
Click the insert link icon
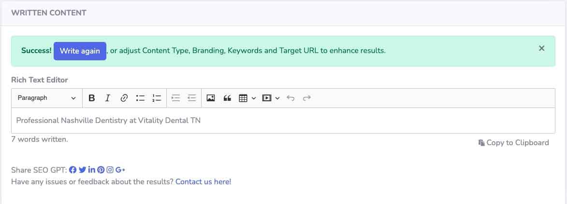pos(124,98)
